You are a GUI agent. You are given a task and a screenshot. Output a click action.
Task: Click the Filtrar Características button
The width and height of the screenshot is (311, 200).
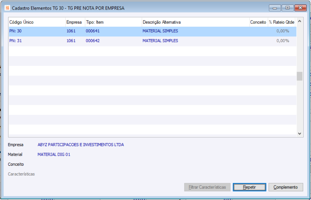(x=207, y=187)
